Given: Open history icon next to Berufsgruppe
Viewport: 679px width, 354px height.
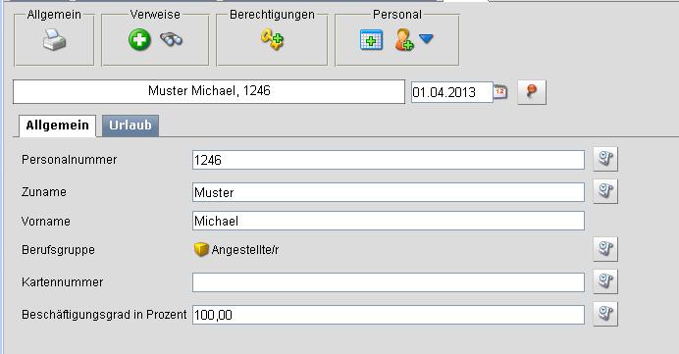Looking at the screenshot, I should [x=605, y=249].
